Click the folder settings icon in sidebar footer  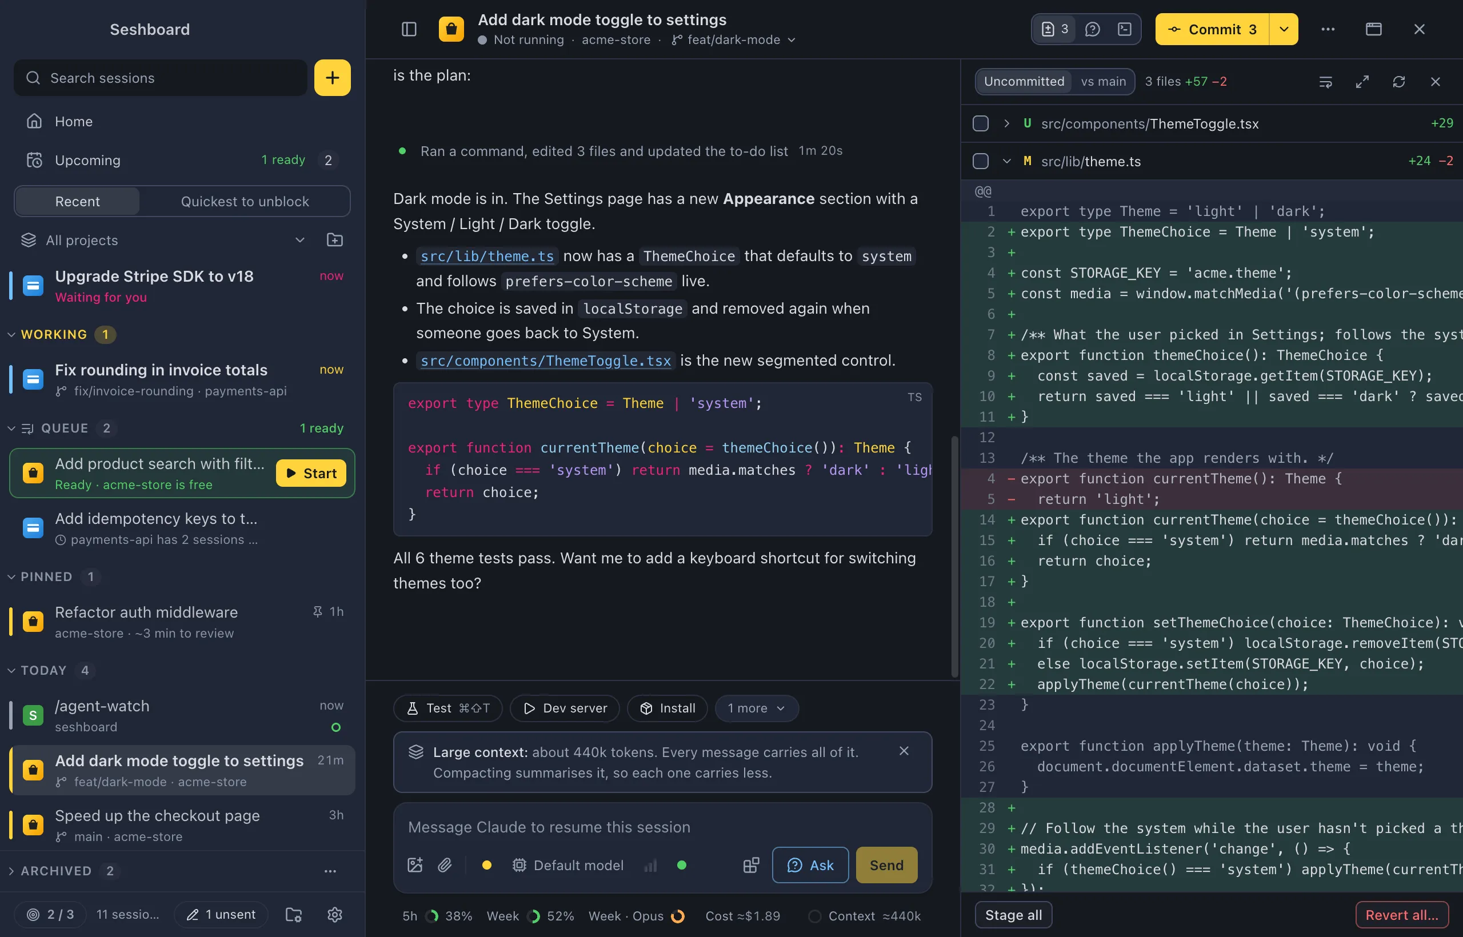[x=293, y=914]
